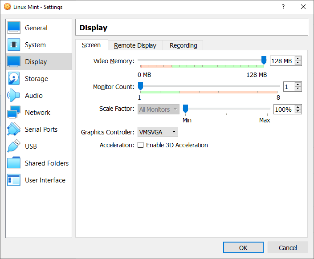Click the Monitor Count value field
314x259 pixels.
point(289,87)
